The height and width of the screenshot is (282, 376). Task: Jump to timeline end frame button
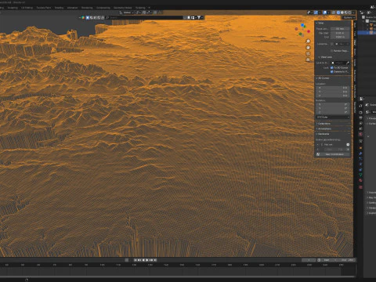click(154, 260)
